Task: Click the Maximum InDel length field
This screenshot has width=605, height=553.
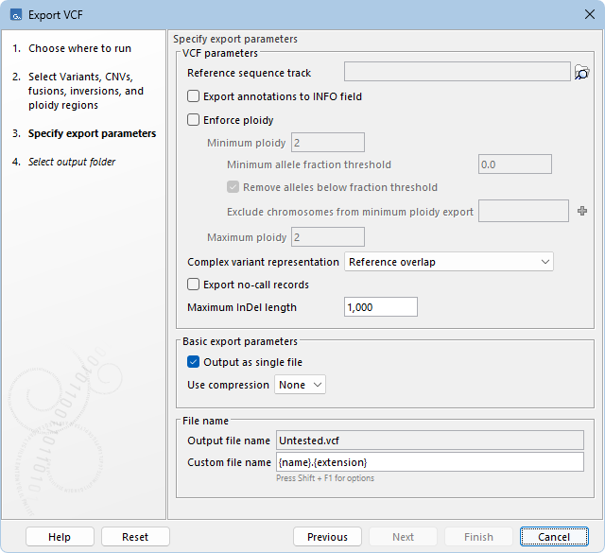Action: 380,307
